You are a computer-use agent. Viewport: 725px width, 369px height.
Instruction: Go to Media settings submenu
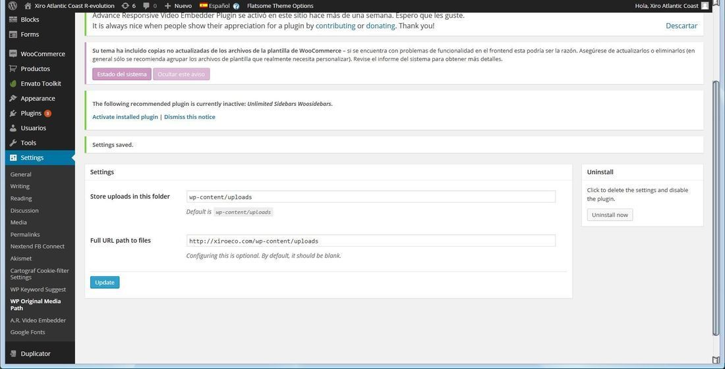tap(18, 222)
